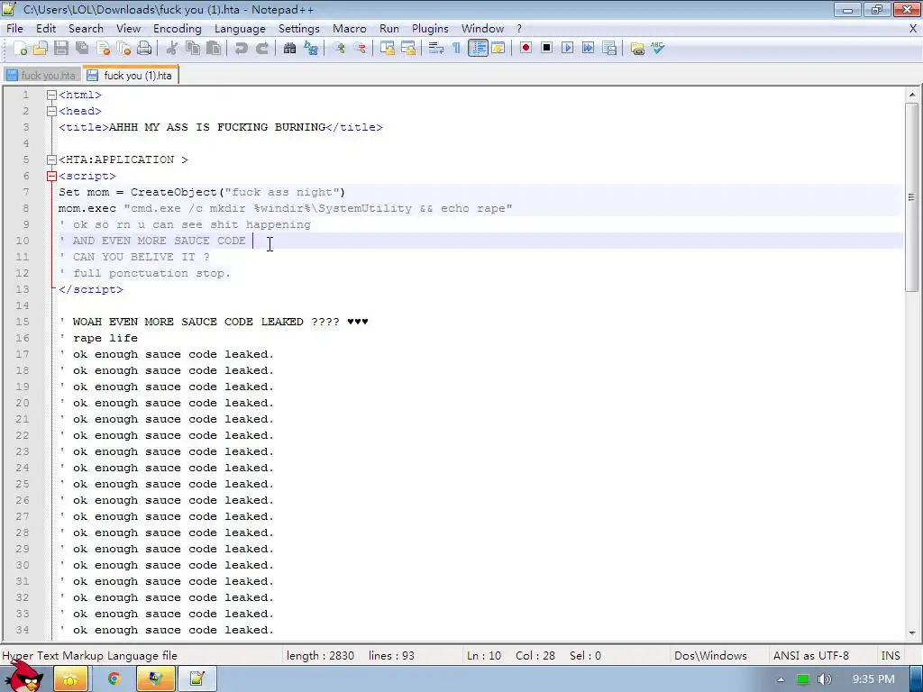The height and width of the screenshot is (692, 923).
Task: Open Find with the binoculars icon
Action: click(289, 49)
